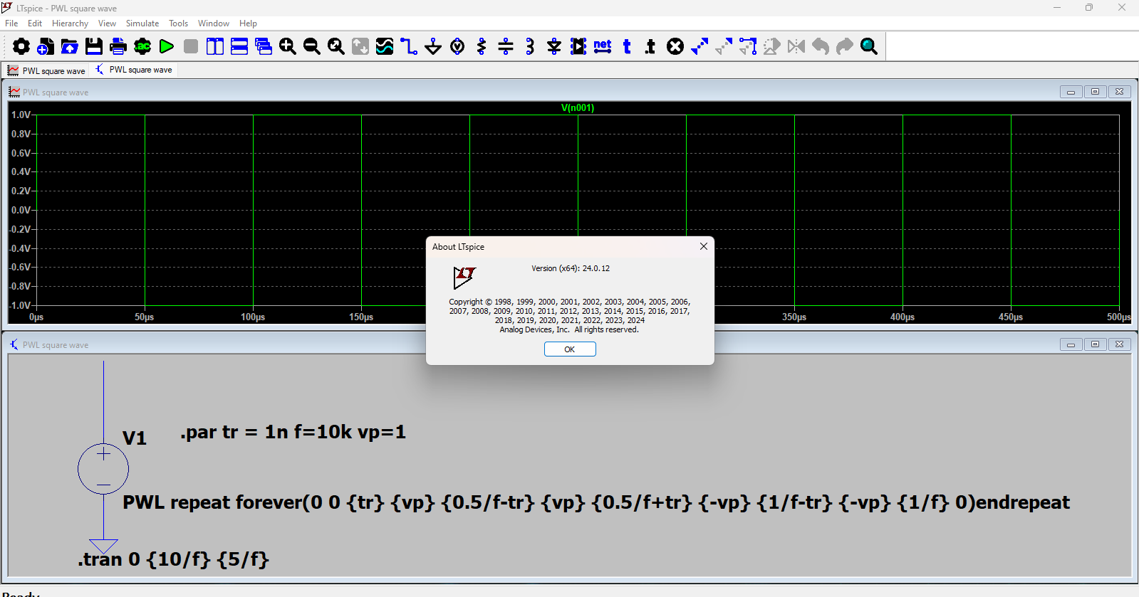Click the 100µs time axis label
This screenshot has height=597, width=1139.
point(253,317)
